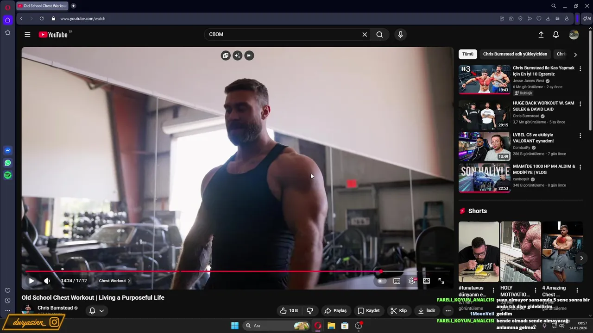Select the Tümü filter chip
The width and height of the screenshot is (593, 333).
point(468,54)
